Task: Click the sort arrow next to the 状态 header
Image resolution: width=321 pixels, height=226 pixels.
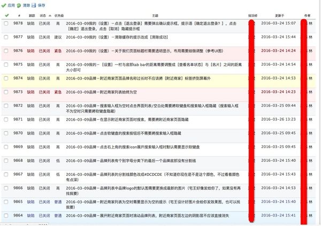Action: 50,15
